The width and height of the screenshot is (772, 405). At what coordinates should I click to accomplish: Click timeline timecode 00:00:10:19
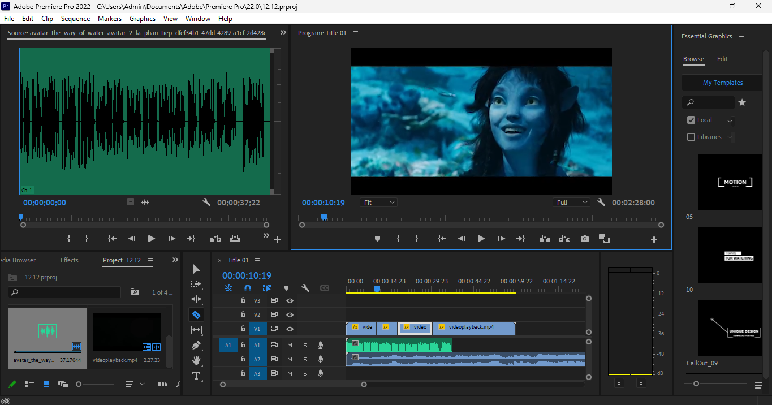[x=247, y=275]
